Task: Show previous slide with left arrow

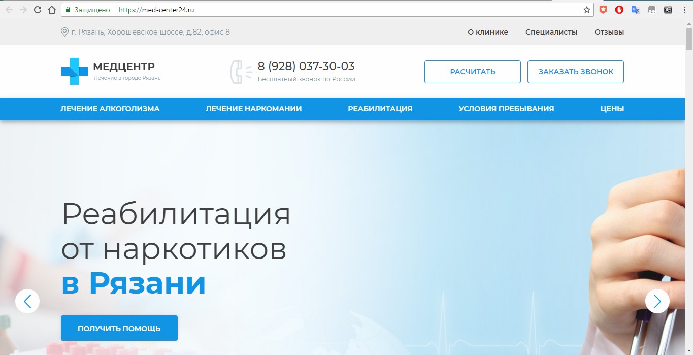Action: 27,301
